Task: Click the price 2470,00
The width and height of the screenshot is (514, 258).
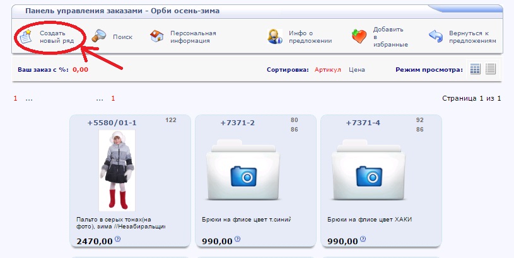Action: [95, 241]
